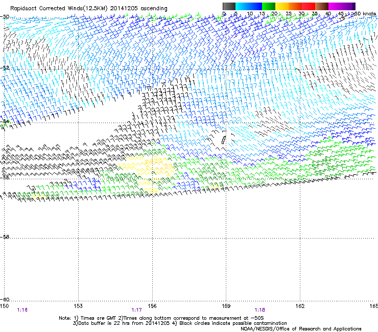Image resolution: width=378 pixels, height=332 pixels.
Task: Click the longitude label '153'
Action: point(78,306)
